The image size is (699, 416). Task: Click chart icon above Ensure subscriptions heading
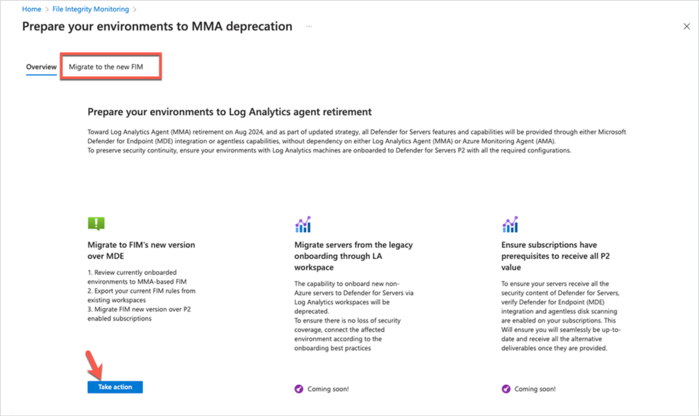(510, 224)
